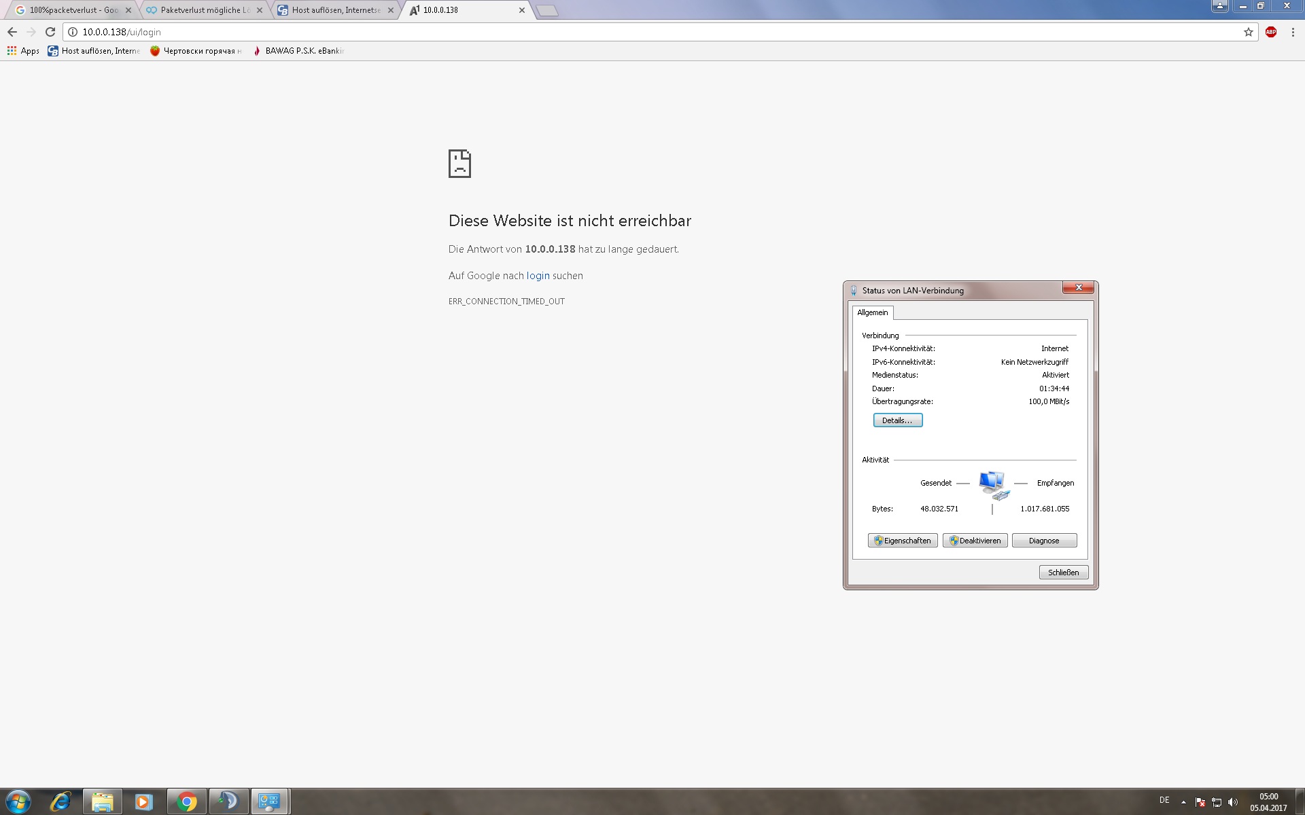The width and height of the screenshot is (1305, 815).
Task: Open the Chrome three-dot menu
Action: [1292, 32]
